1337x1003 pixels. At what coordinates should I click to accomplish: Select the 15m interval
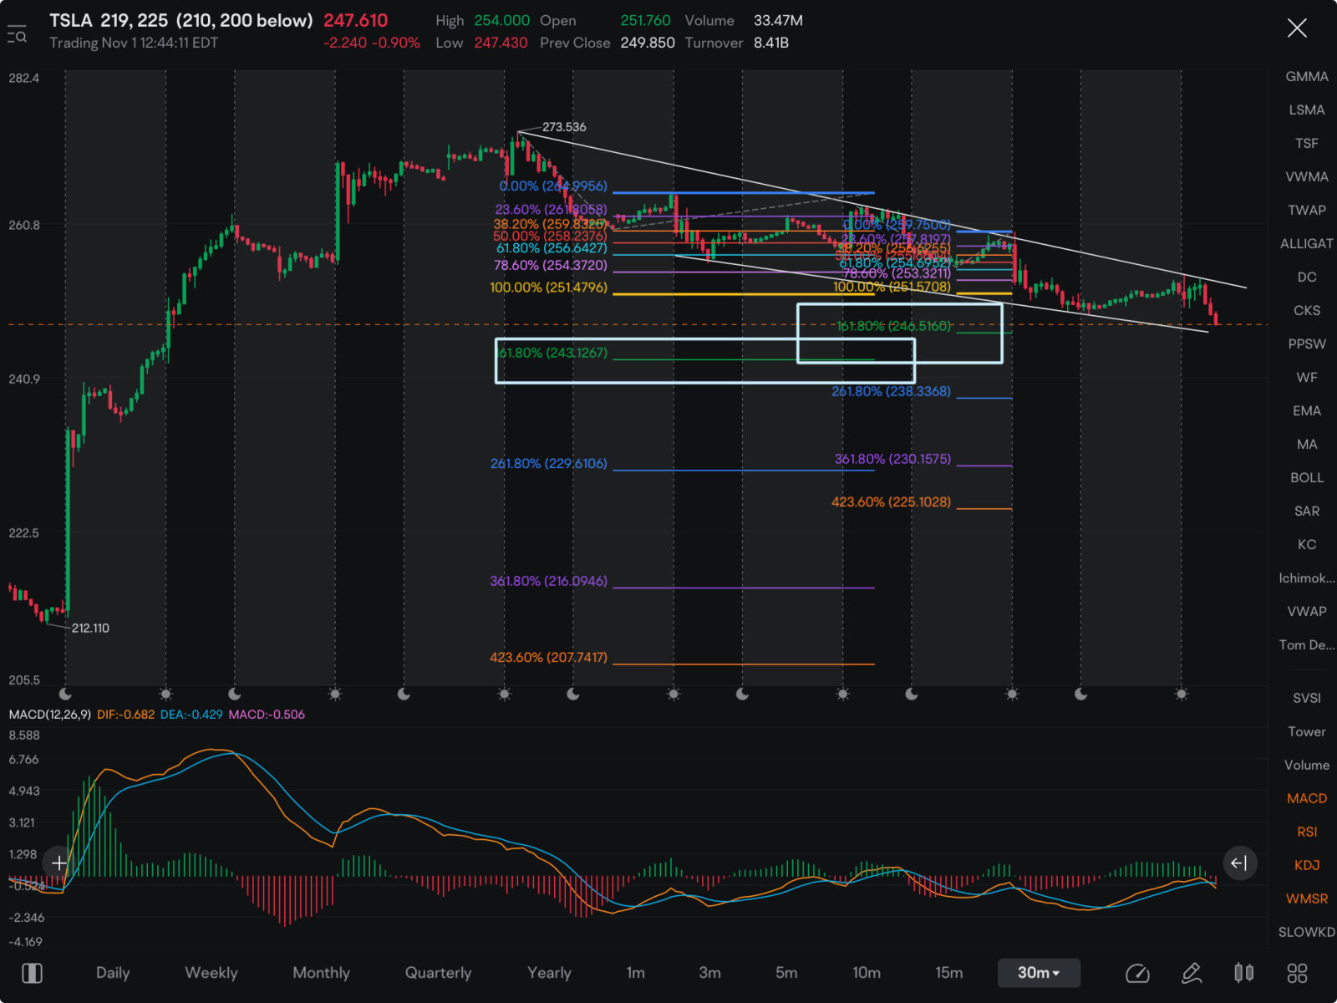click(949, 973)
